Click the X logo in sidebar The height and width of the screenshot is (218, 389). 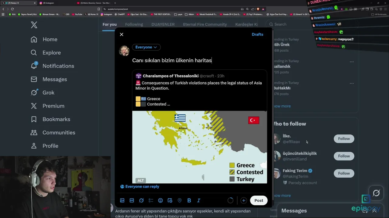tap(34, 25)
